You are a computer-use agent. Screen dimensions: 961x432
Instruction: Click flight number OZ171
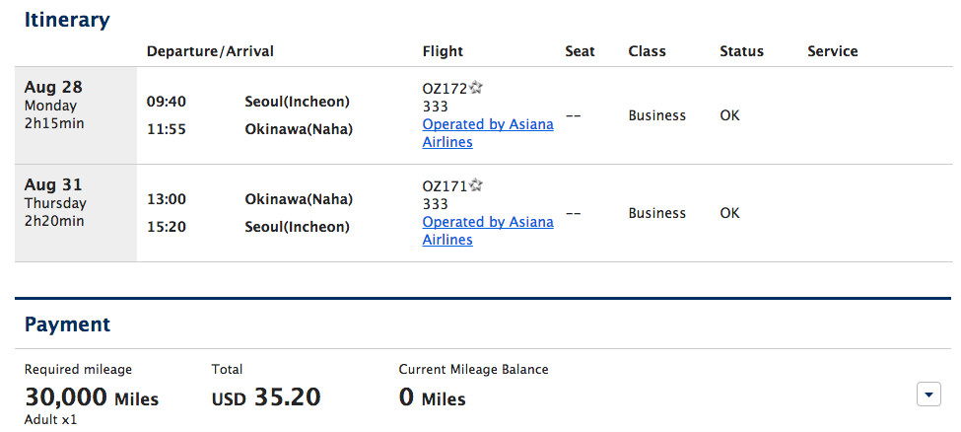click(445, 186)
